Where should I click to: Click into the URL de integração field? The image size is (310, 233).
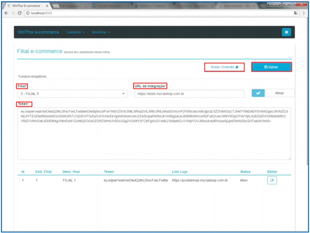pyautogui.click(x=189, y=94)
